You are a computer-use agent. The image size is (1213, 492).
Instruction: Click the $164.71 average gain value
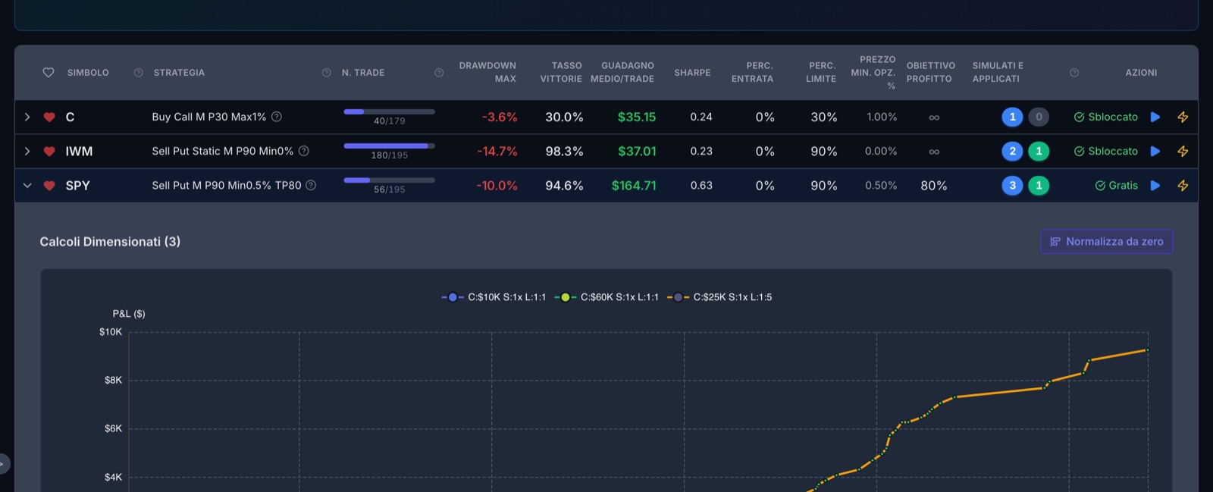(x=634, y=185)
